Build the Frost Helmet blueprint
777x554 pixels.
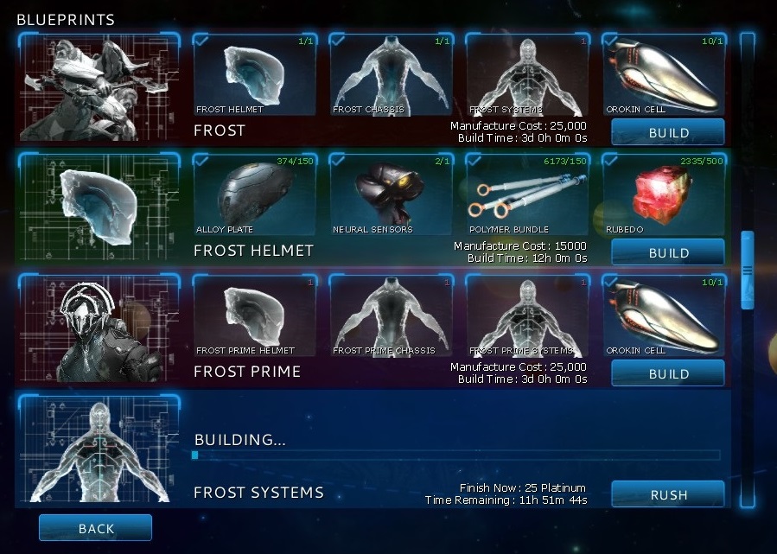[x=668, y=252]
